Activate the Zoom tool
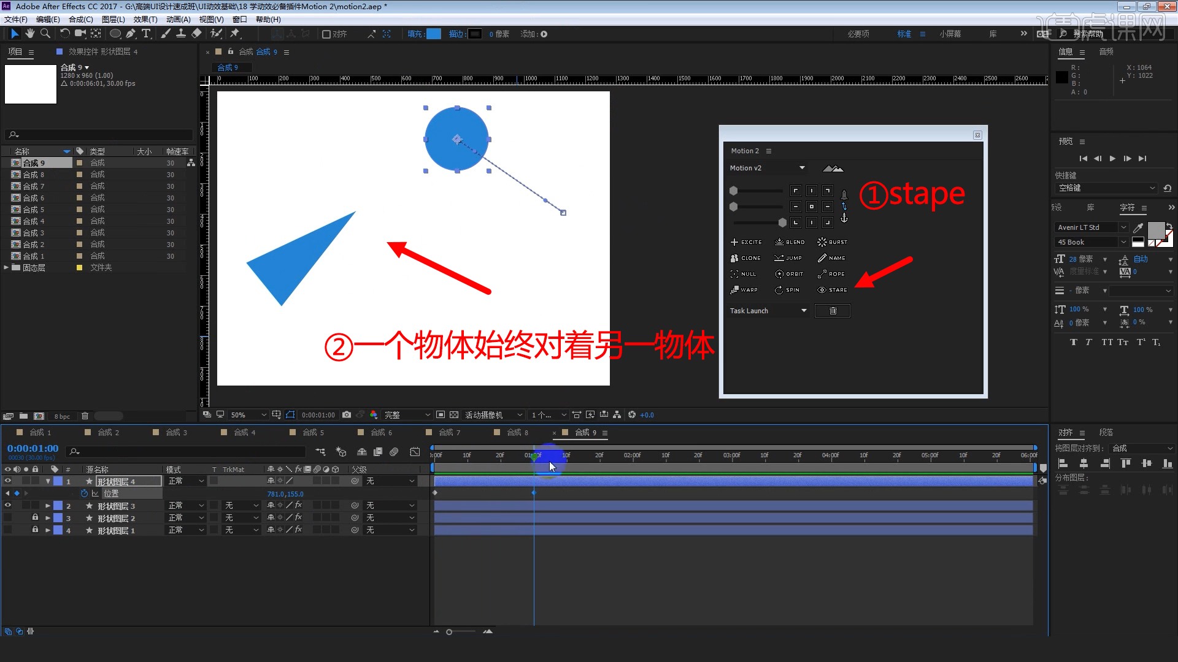This screenshot has width=1178, height=662. tap(45, 34)
